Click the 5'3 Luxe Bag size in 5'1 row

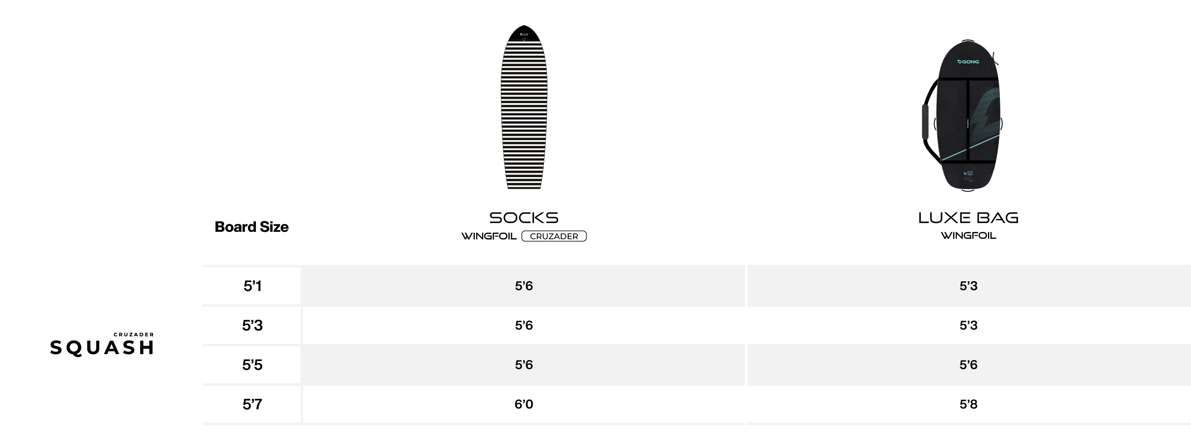(968, 286)
